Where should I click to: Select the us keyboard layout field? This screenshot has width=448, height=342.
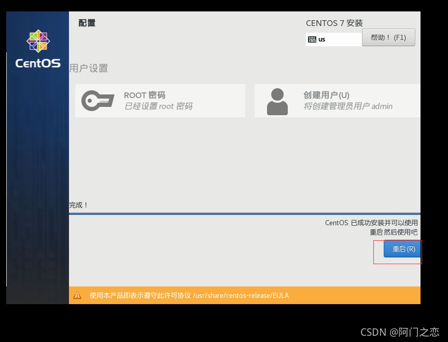point(334,39)
